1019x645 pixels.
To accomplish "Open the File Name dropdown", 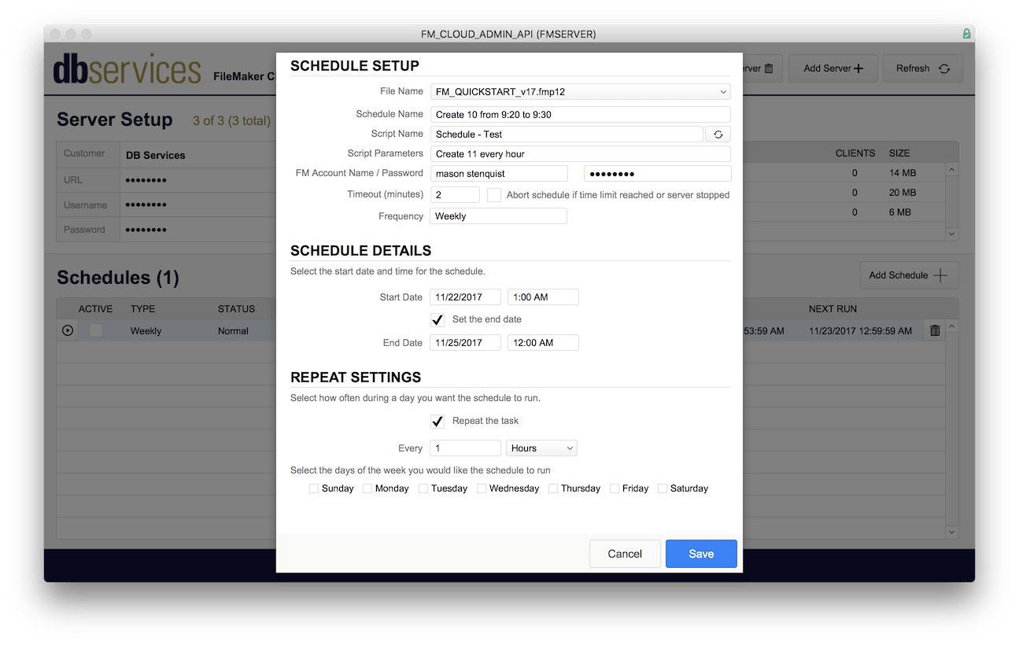I will (580, 92).
